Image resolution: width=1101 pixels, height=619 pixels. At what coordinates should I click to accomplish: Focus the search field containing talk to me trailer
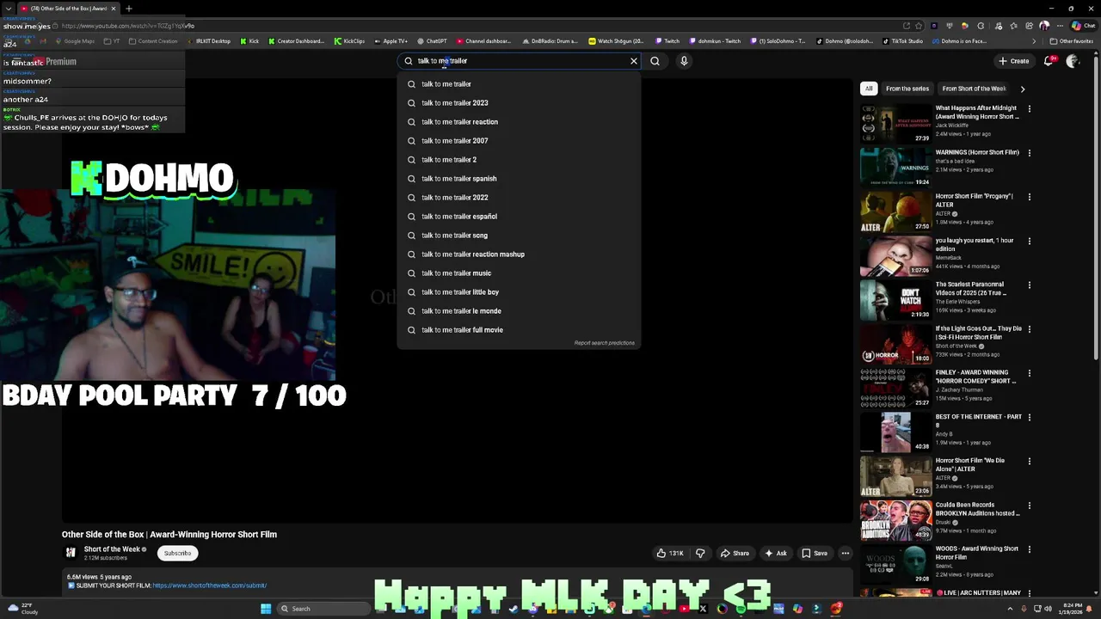(520, 61)
